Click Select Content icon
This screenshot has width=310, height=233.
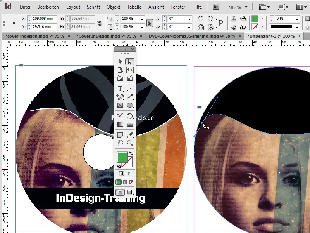click(x=234, y=27)
